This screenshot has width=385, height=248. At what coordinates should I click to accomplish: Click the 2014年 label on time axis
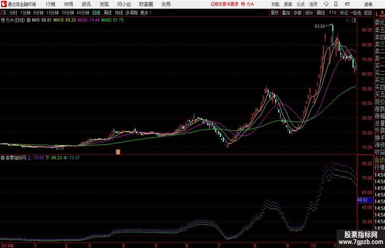(7, 245)
